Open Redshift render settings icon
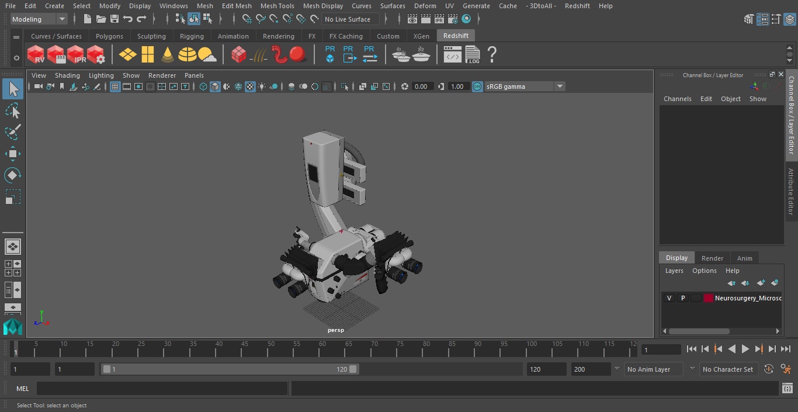 pyautogui.click(x=96, y=55)
